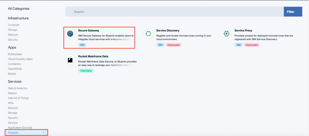Open Network under Services
The image size is (309, 136).
(x=13, y=108)
